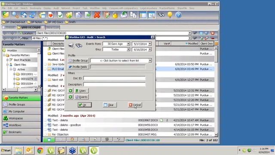The height and width of the screenshot is (155, 275).
Task: Click the file preview toolbar icon
Action: pos(152,15)
